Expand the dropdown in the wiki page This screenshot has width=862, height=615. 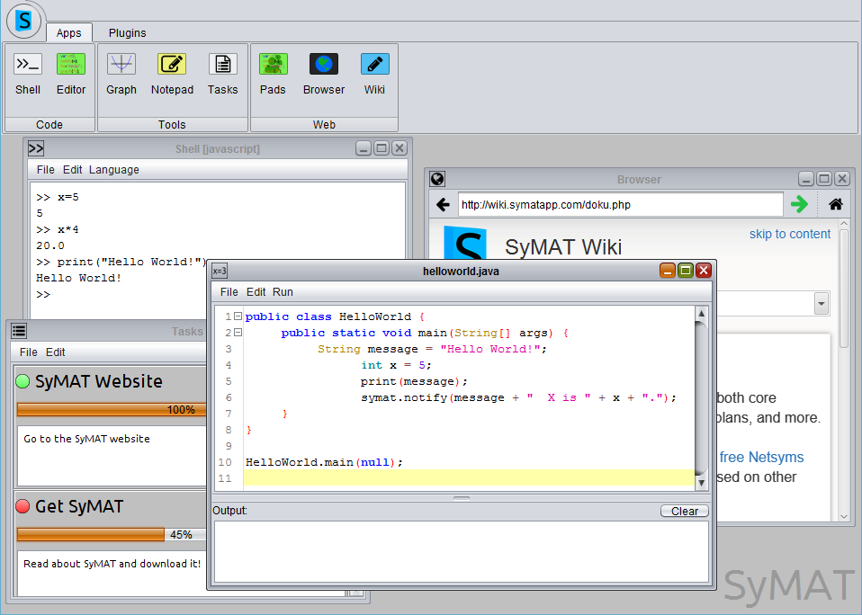coord(821,304)
